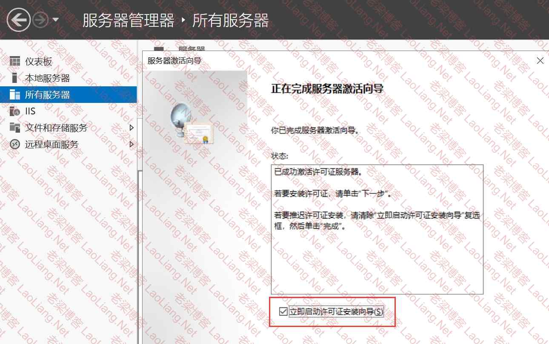Click the Dashboard (仪表板) icon
Image resolution: width=549 pixels, height=344 pixels.
click(x=15, y=61)
